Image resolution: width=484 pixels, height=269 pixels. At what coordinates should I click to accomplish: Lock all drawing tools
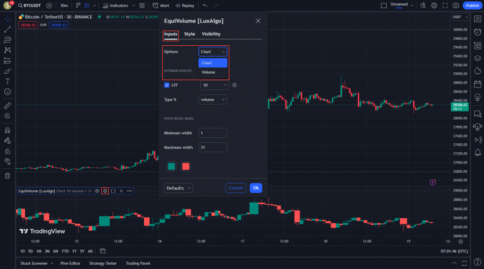pyautogui.click(x=8, y=151)
